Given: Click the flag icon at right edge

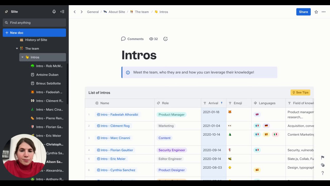Looking at the screenshot, I should [323, 158].
